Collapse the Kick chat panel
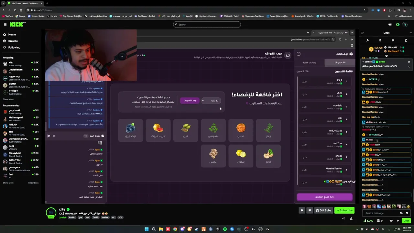This screenshot has width=414, height=233. tap(362, 33)
